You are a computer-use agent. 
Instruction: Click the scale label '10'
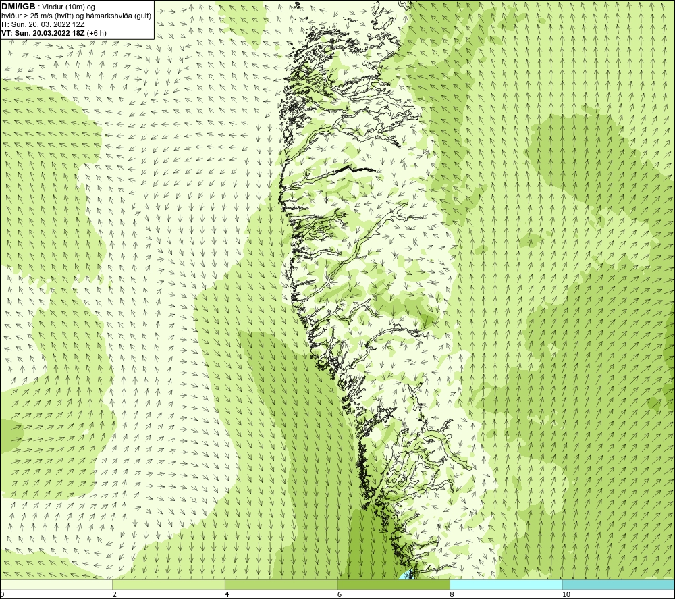[x=566, y=594]
